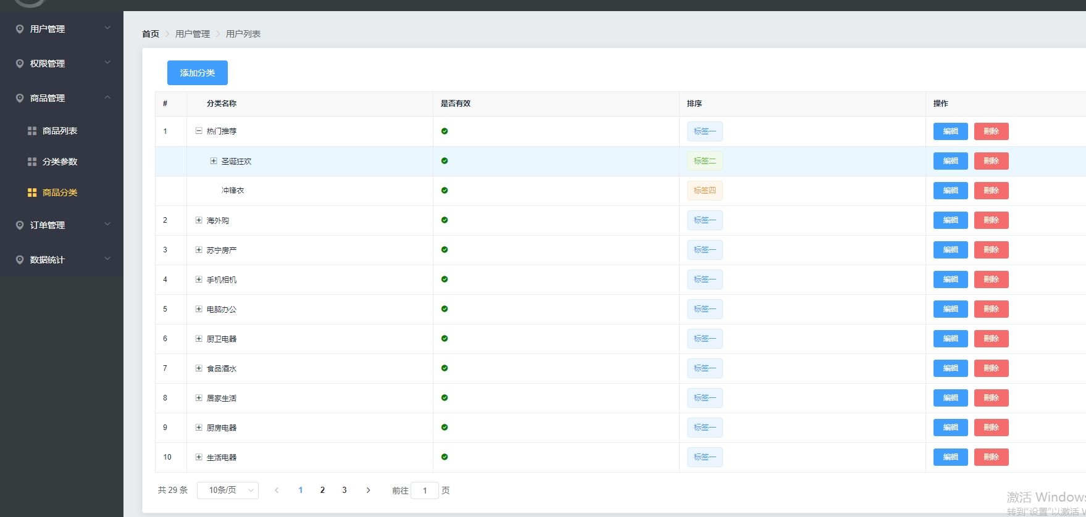Expand the 海外购 category row
The image size is (1086, 517).
(199, 220)
